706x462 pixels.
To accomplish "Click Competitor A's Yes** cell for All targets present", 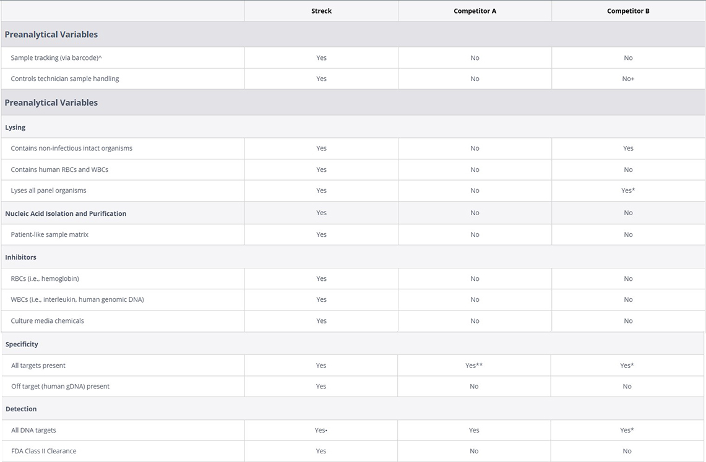I will point(474,366).
